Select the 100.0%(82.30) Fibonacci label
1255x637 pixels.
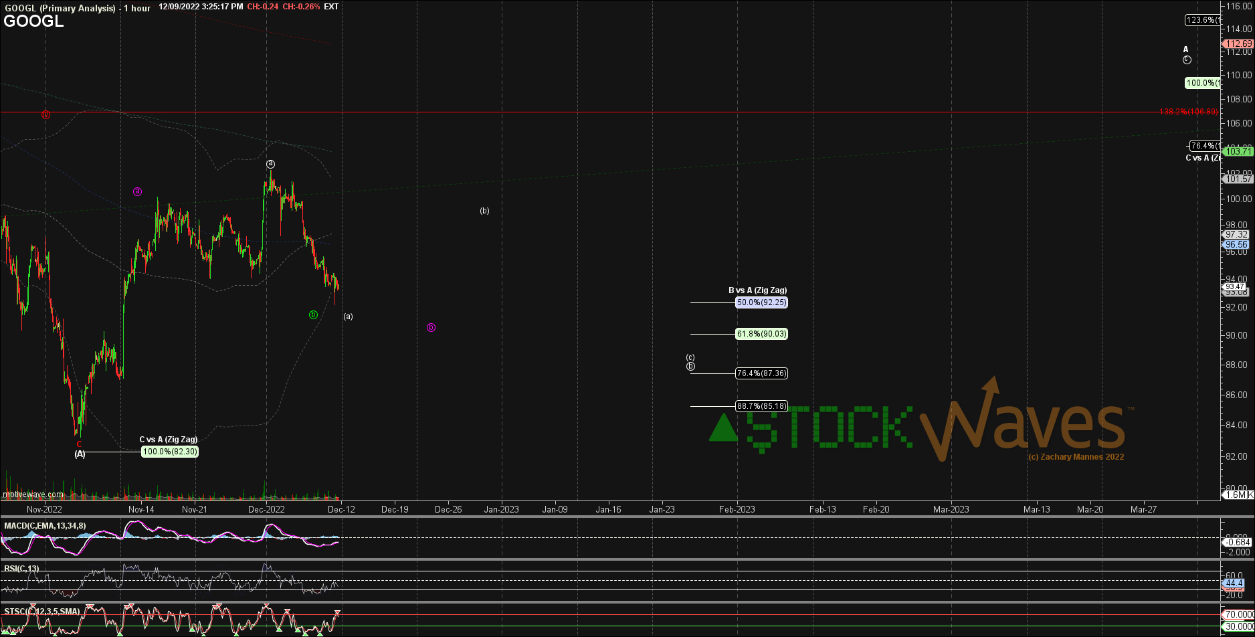[x=170, y=452]
